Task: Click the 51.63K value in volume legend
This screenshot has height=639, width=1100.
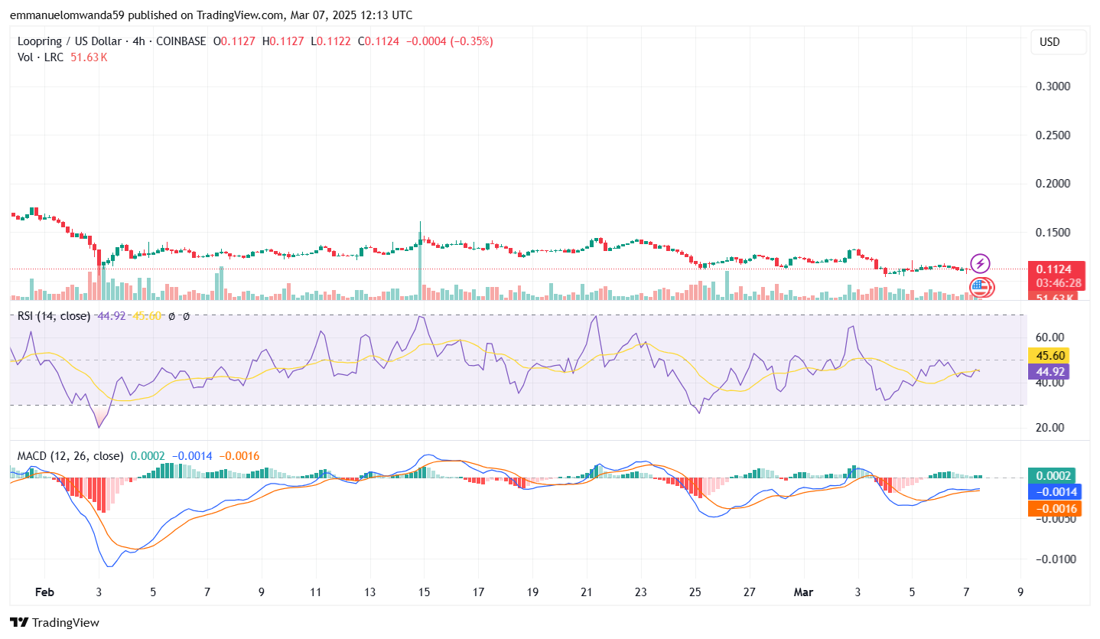Action: (89, 57)
